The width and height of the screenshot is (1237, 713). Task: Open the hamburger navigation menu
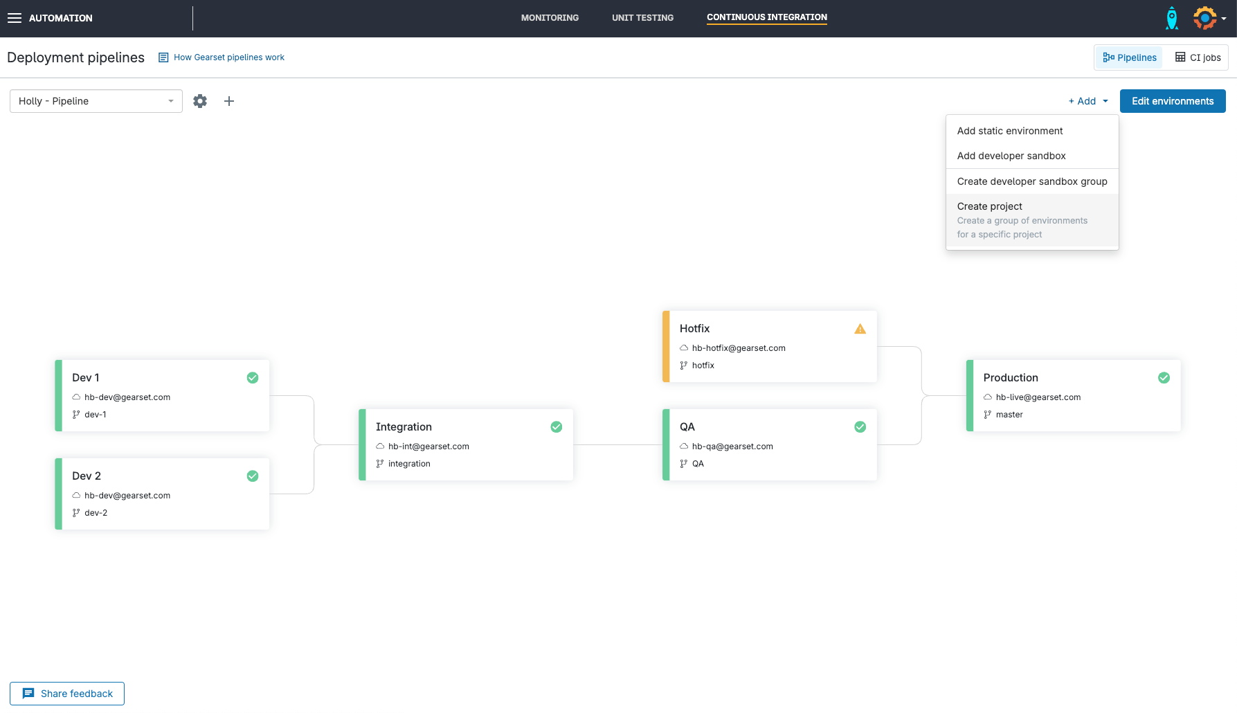[15, 18]
